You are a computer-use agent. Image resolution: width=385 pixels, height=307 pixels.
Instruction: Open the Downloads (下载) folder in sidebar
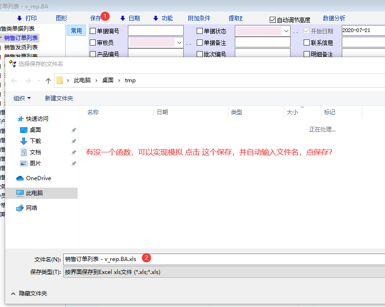pyautogui.click(x=35, y=141)
